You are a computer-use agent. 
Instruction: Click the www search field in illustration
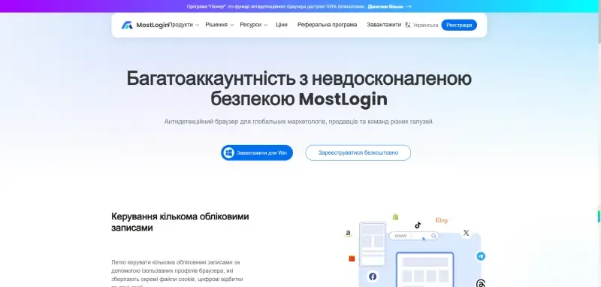pyautogui.click(x=413, y=236)
